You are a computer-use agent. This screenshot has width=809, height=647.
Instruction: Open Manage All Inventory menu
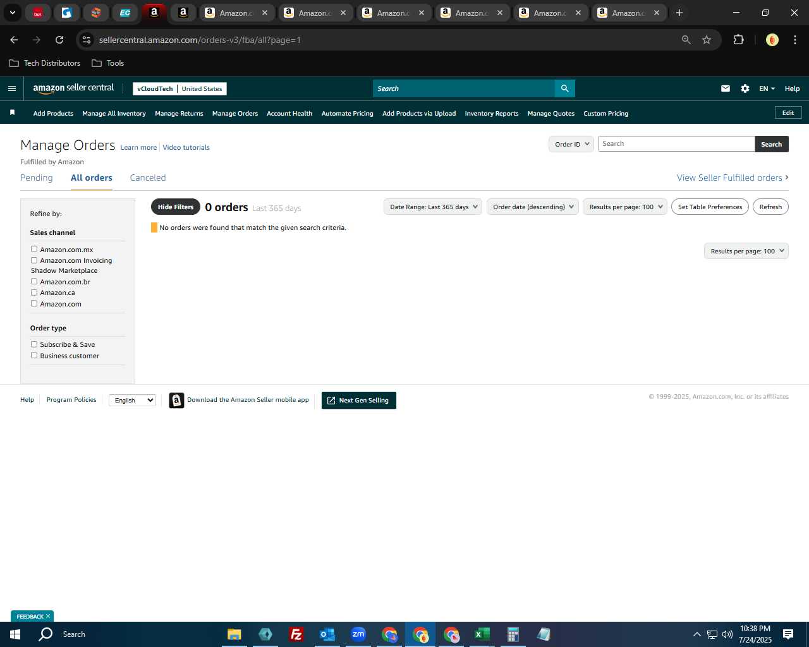coord(114,113)
